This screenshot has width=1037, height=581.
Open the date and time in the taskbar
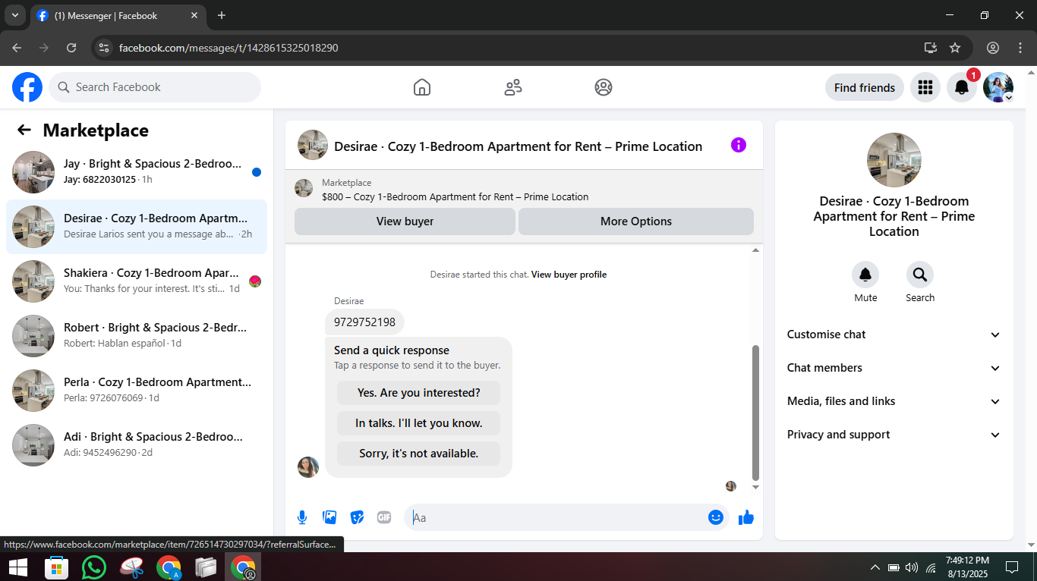[x=967, y=567]
